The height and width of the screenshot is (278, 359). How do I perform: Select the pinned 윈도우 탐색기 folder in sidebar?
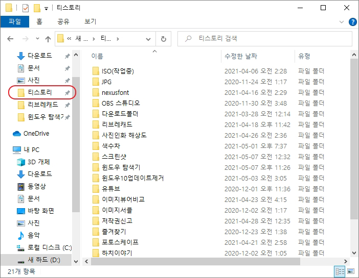point(46,117)
